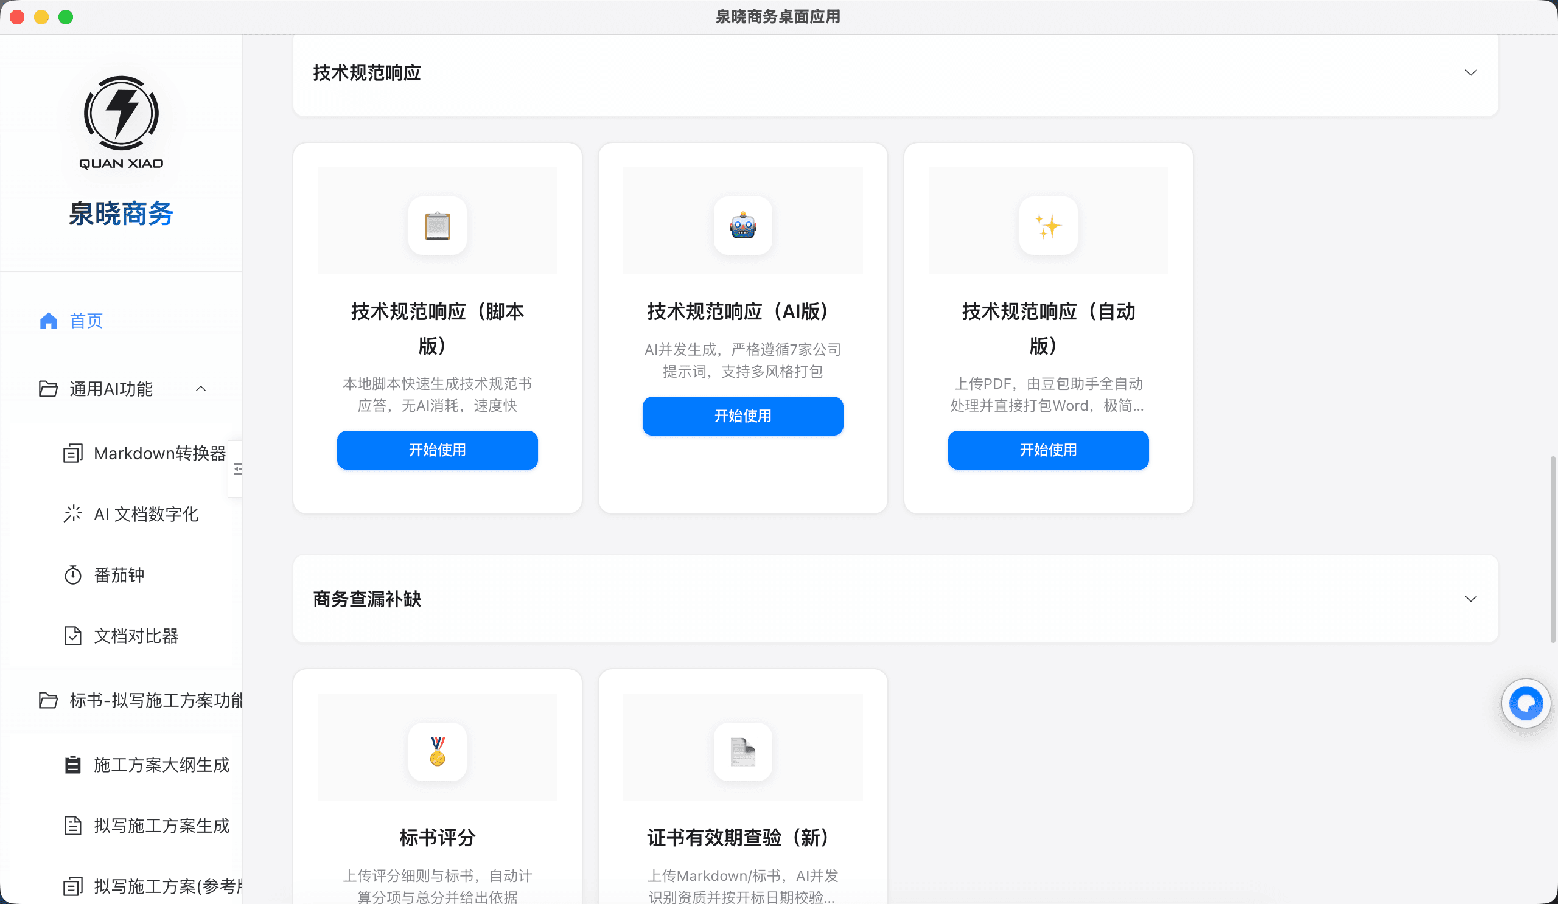The image size is (1558, 904).
Task: Click the 证书有效期查验（新）card title
Action: tap(742, 837)
